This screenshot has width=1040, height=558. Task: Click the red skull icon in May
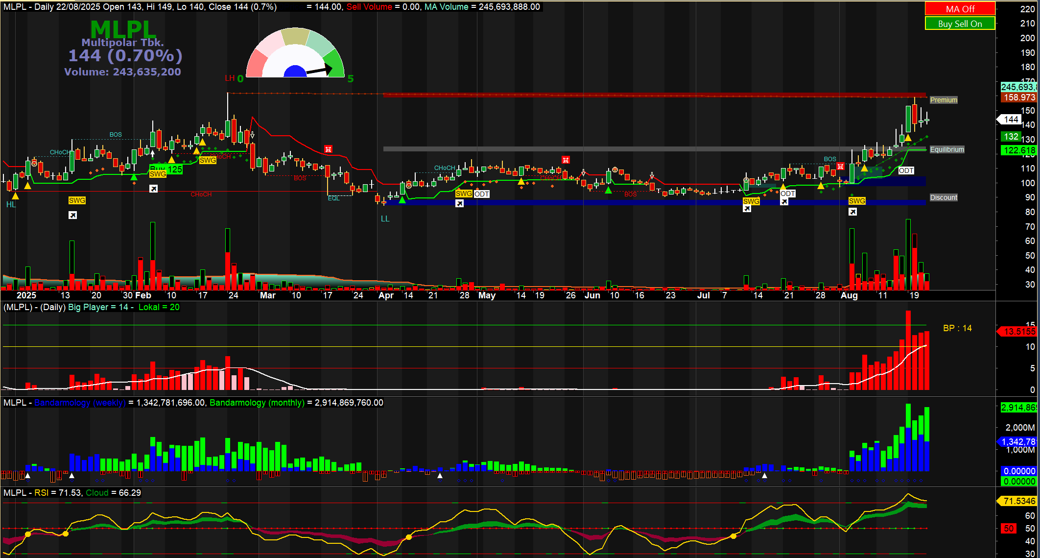(566, 160)
